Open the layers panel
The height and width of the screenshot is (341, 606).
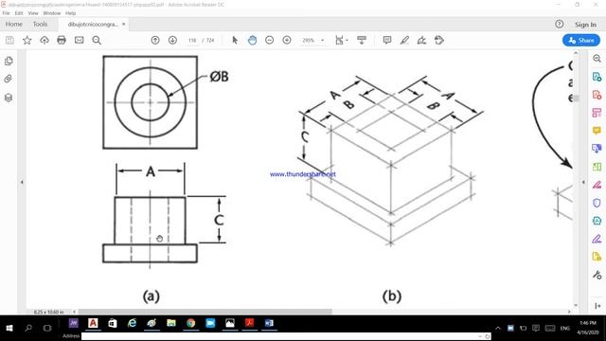tap(9, 98)
